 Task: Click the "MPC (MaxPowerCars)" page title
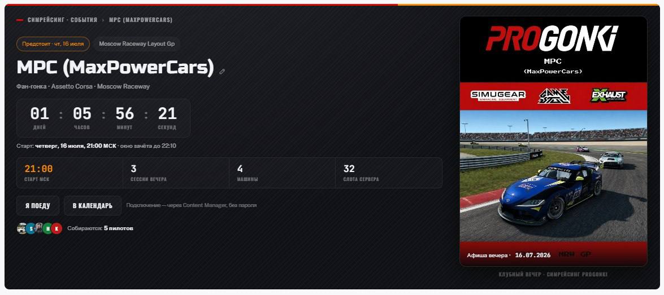115,68
